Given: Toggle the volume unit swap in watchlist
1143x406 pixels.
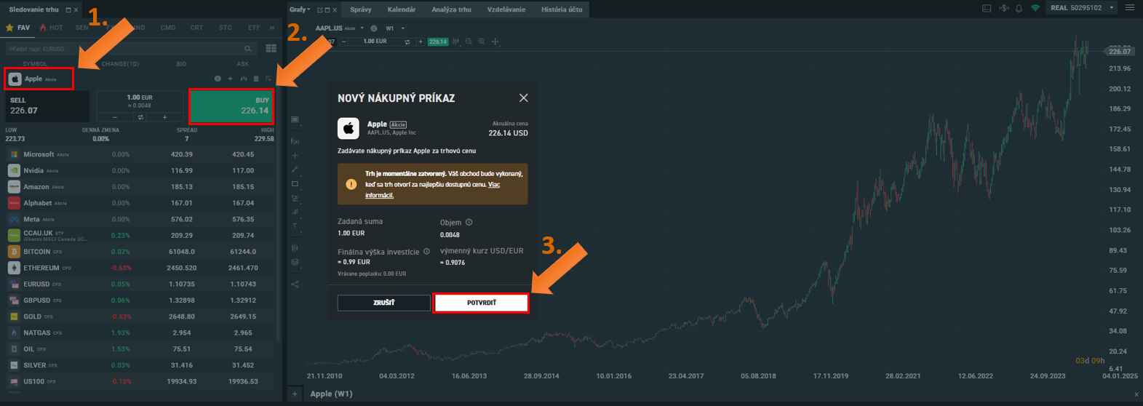Looking at the screenshot, I should click(x=140, y=117).
